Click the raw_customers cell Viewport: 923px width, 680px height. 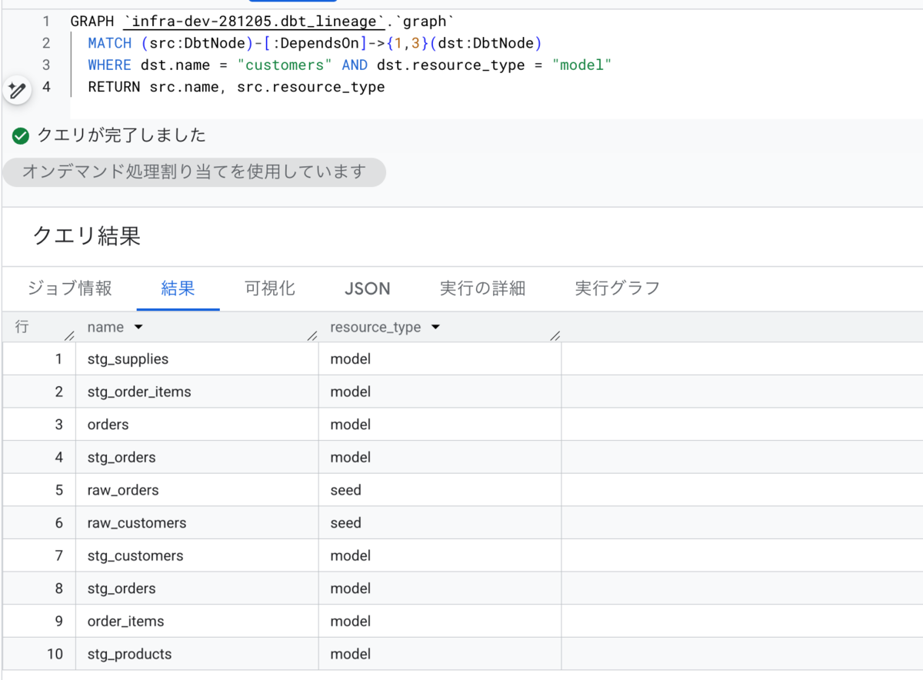[197, 523]
